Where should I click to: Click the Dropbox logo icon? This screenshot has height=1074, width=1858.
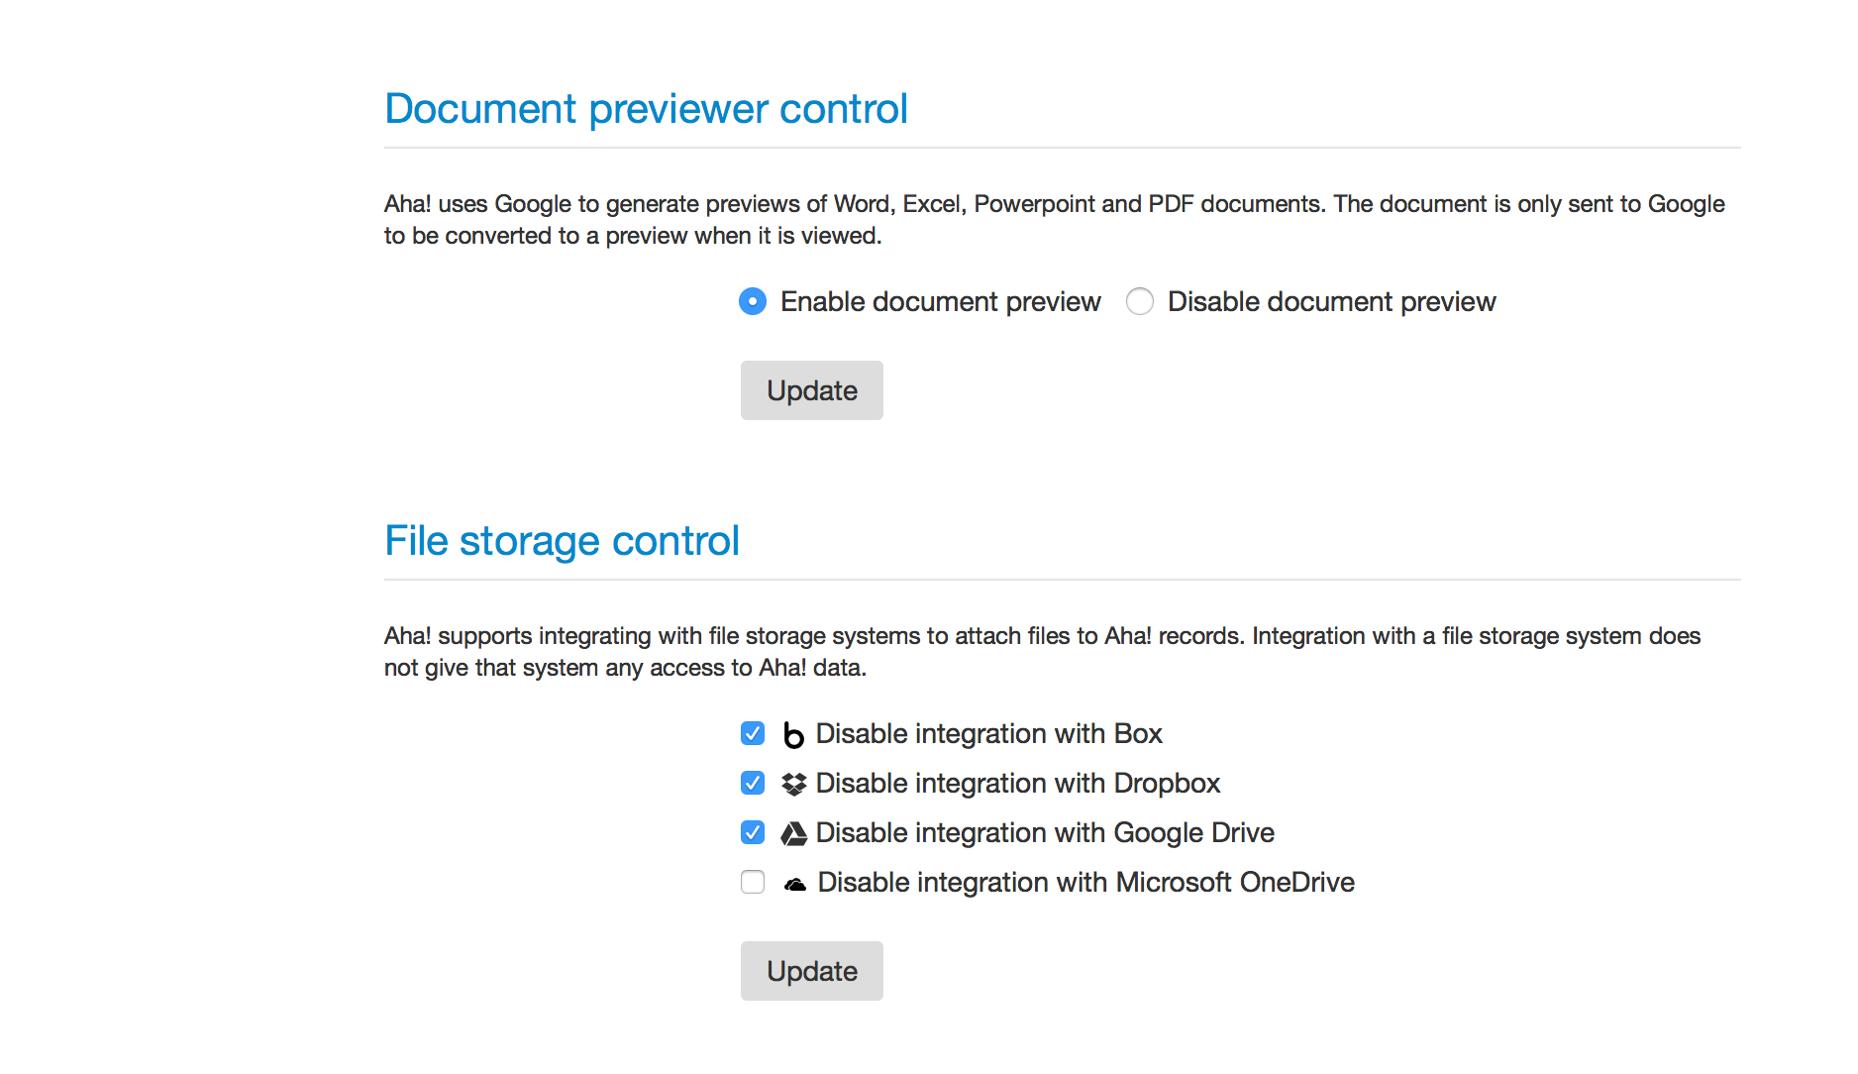coord(793,784)
